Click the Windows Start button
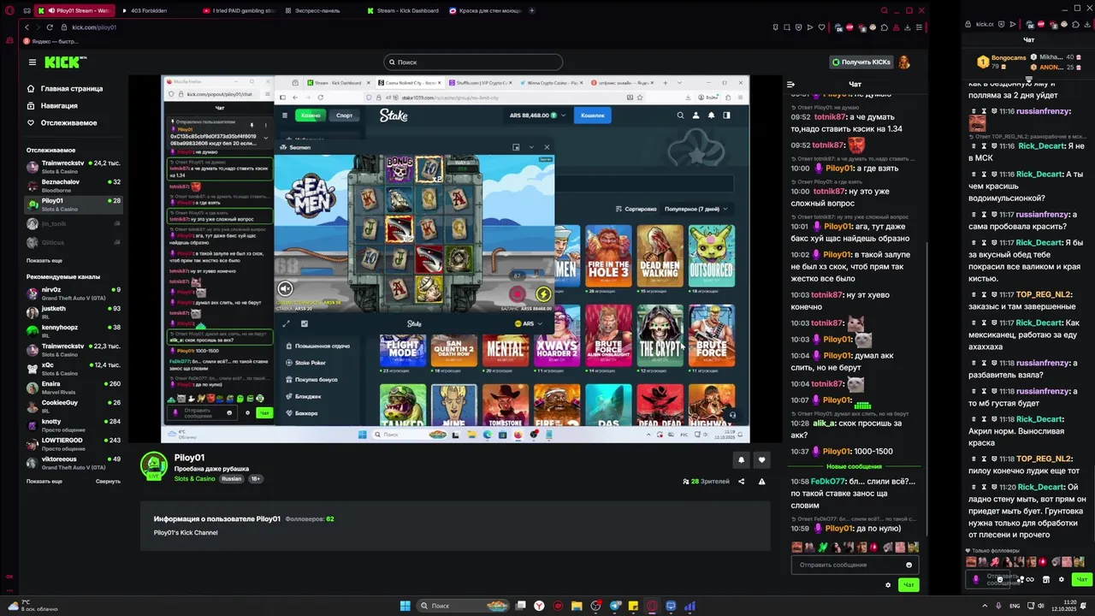 click(405, 606)
